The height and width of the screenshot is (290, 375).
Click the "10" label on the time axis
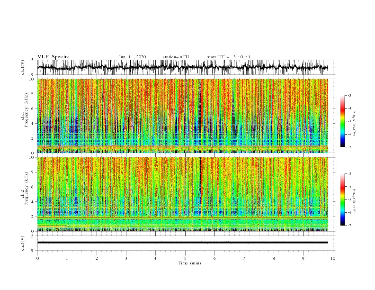click(x=333, y=258)
